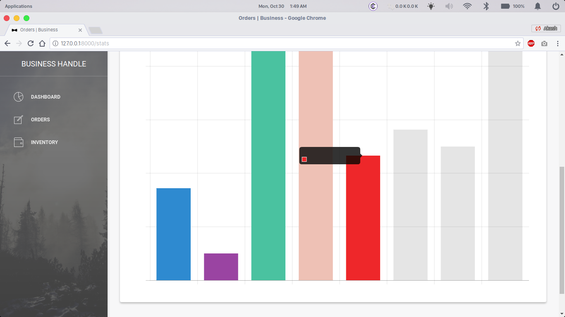Click the date and time in top panel
The image size is (565, 317).
coord(282,6)
